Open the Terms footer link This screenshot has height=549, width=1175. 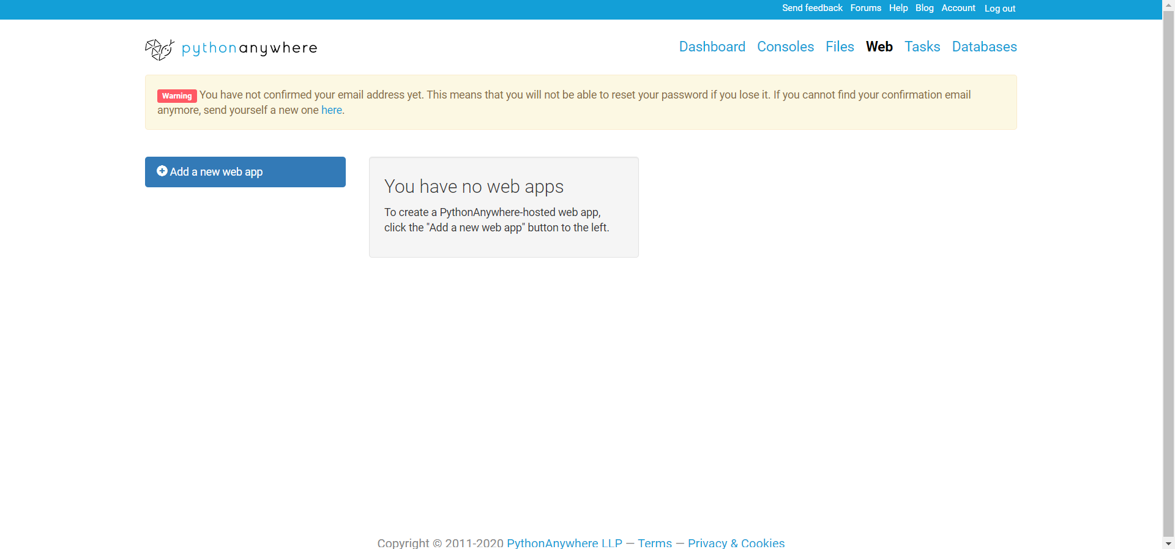tap(655, 543)
